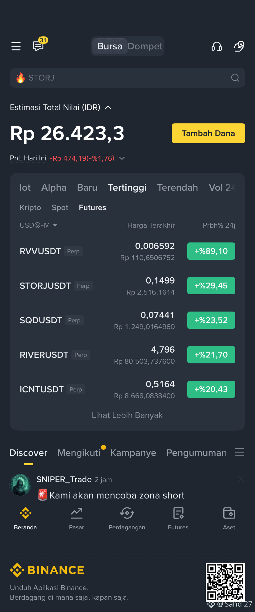
Task: Tap the search magnifier icon
Action: click(x=235, y=78)
